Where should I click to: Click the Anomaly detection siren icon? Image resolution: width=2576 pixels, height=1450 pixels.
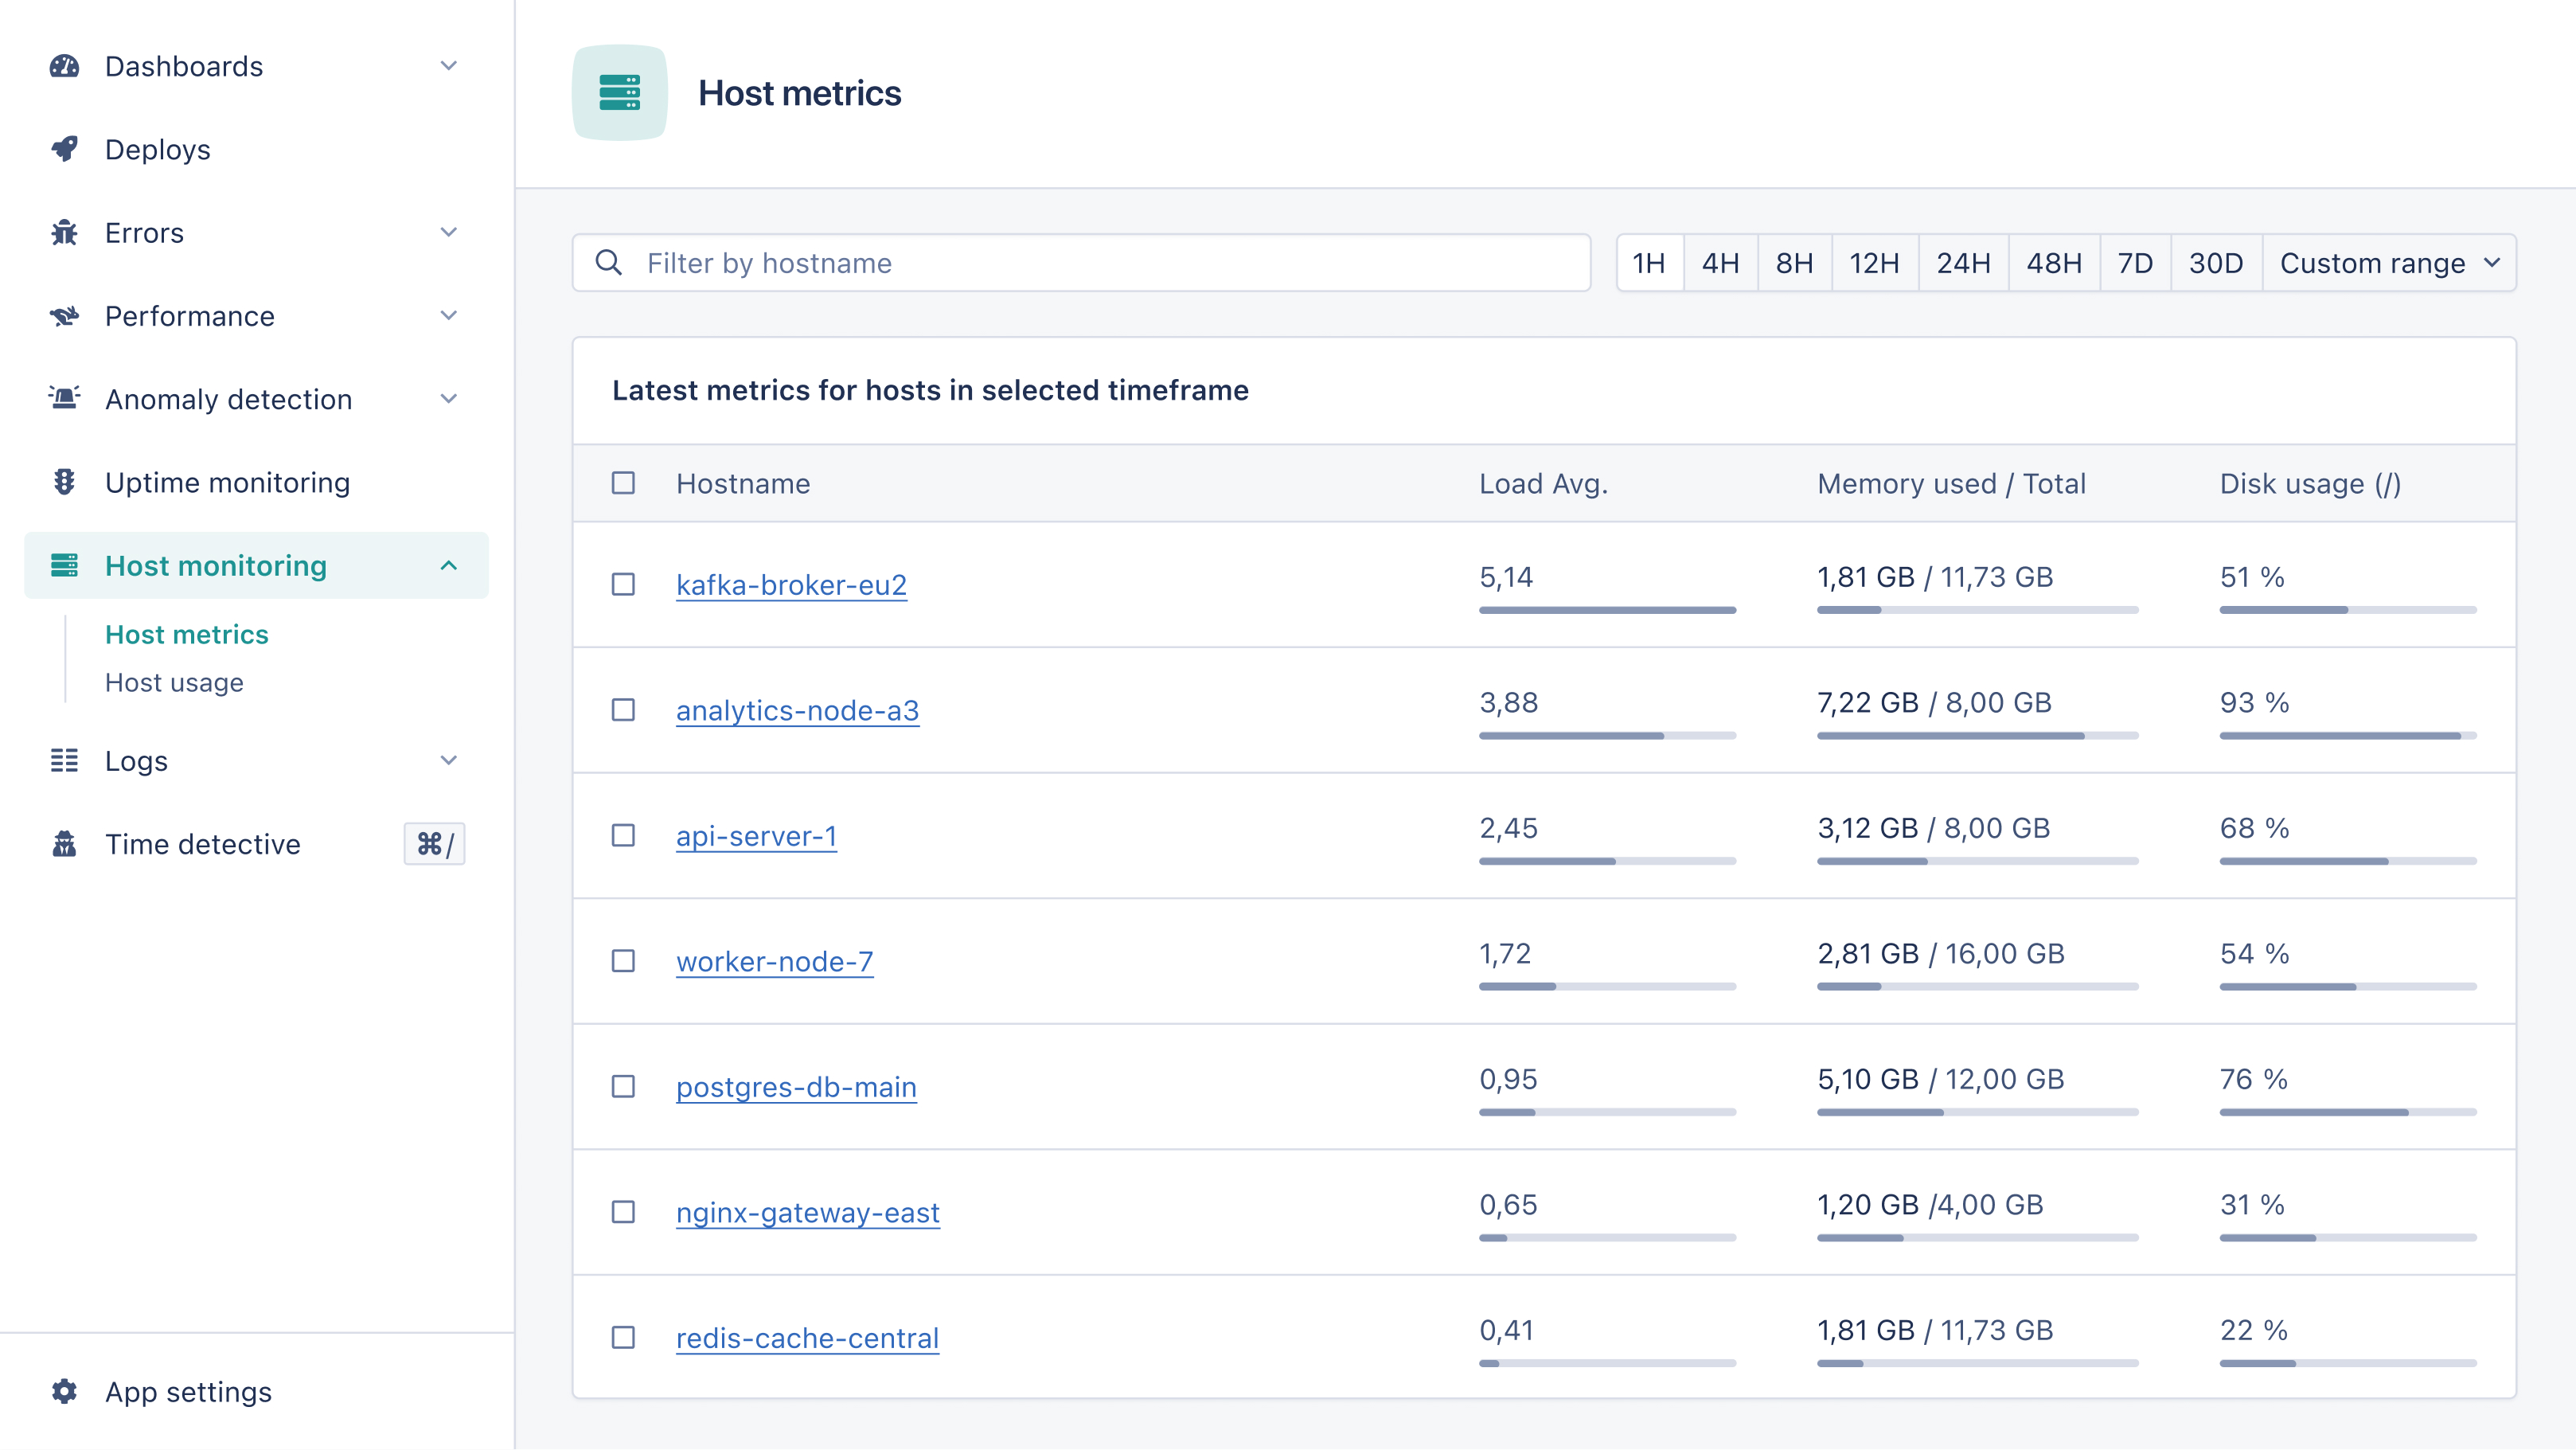pyautogui.click(x=64, y=398)
